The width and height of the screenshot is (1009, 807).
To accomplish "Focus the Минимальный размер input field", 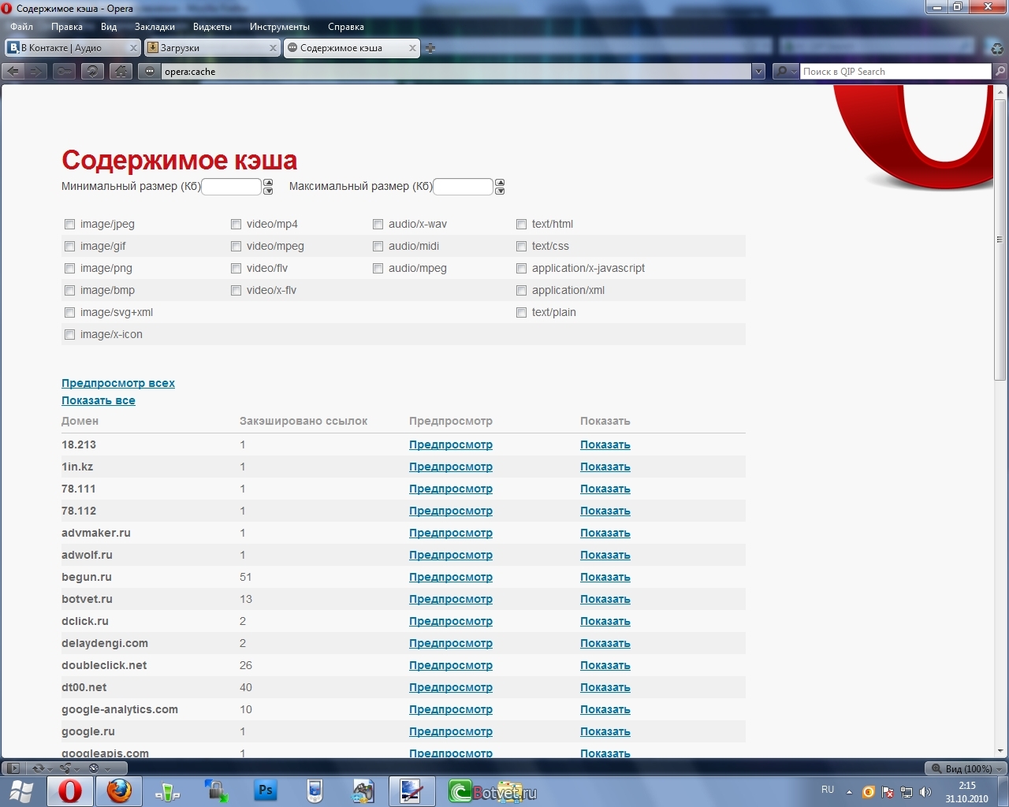I will (232, 187).
